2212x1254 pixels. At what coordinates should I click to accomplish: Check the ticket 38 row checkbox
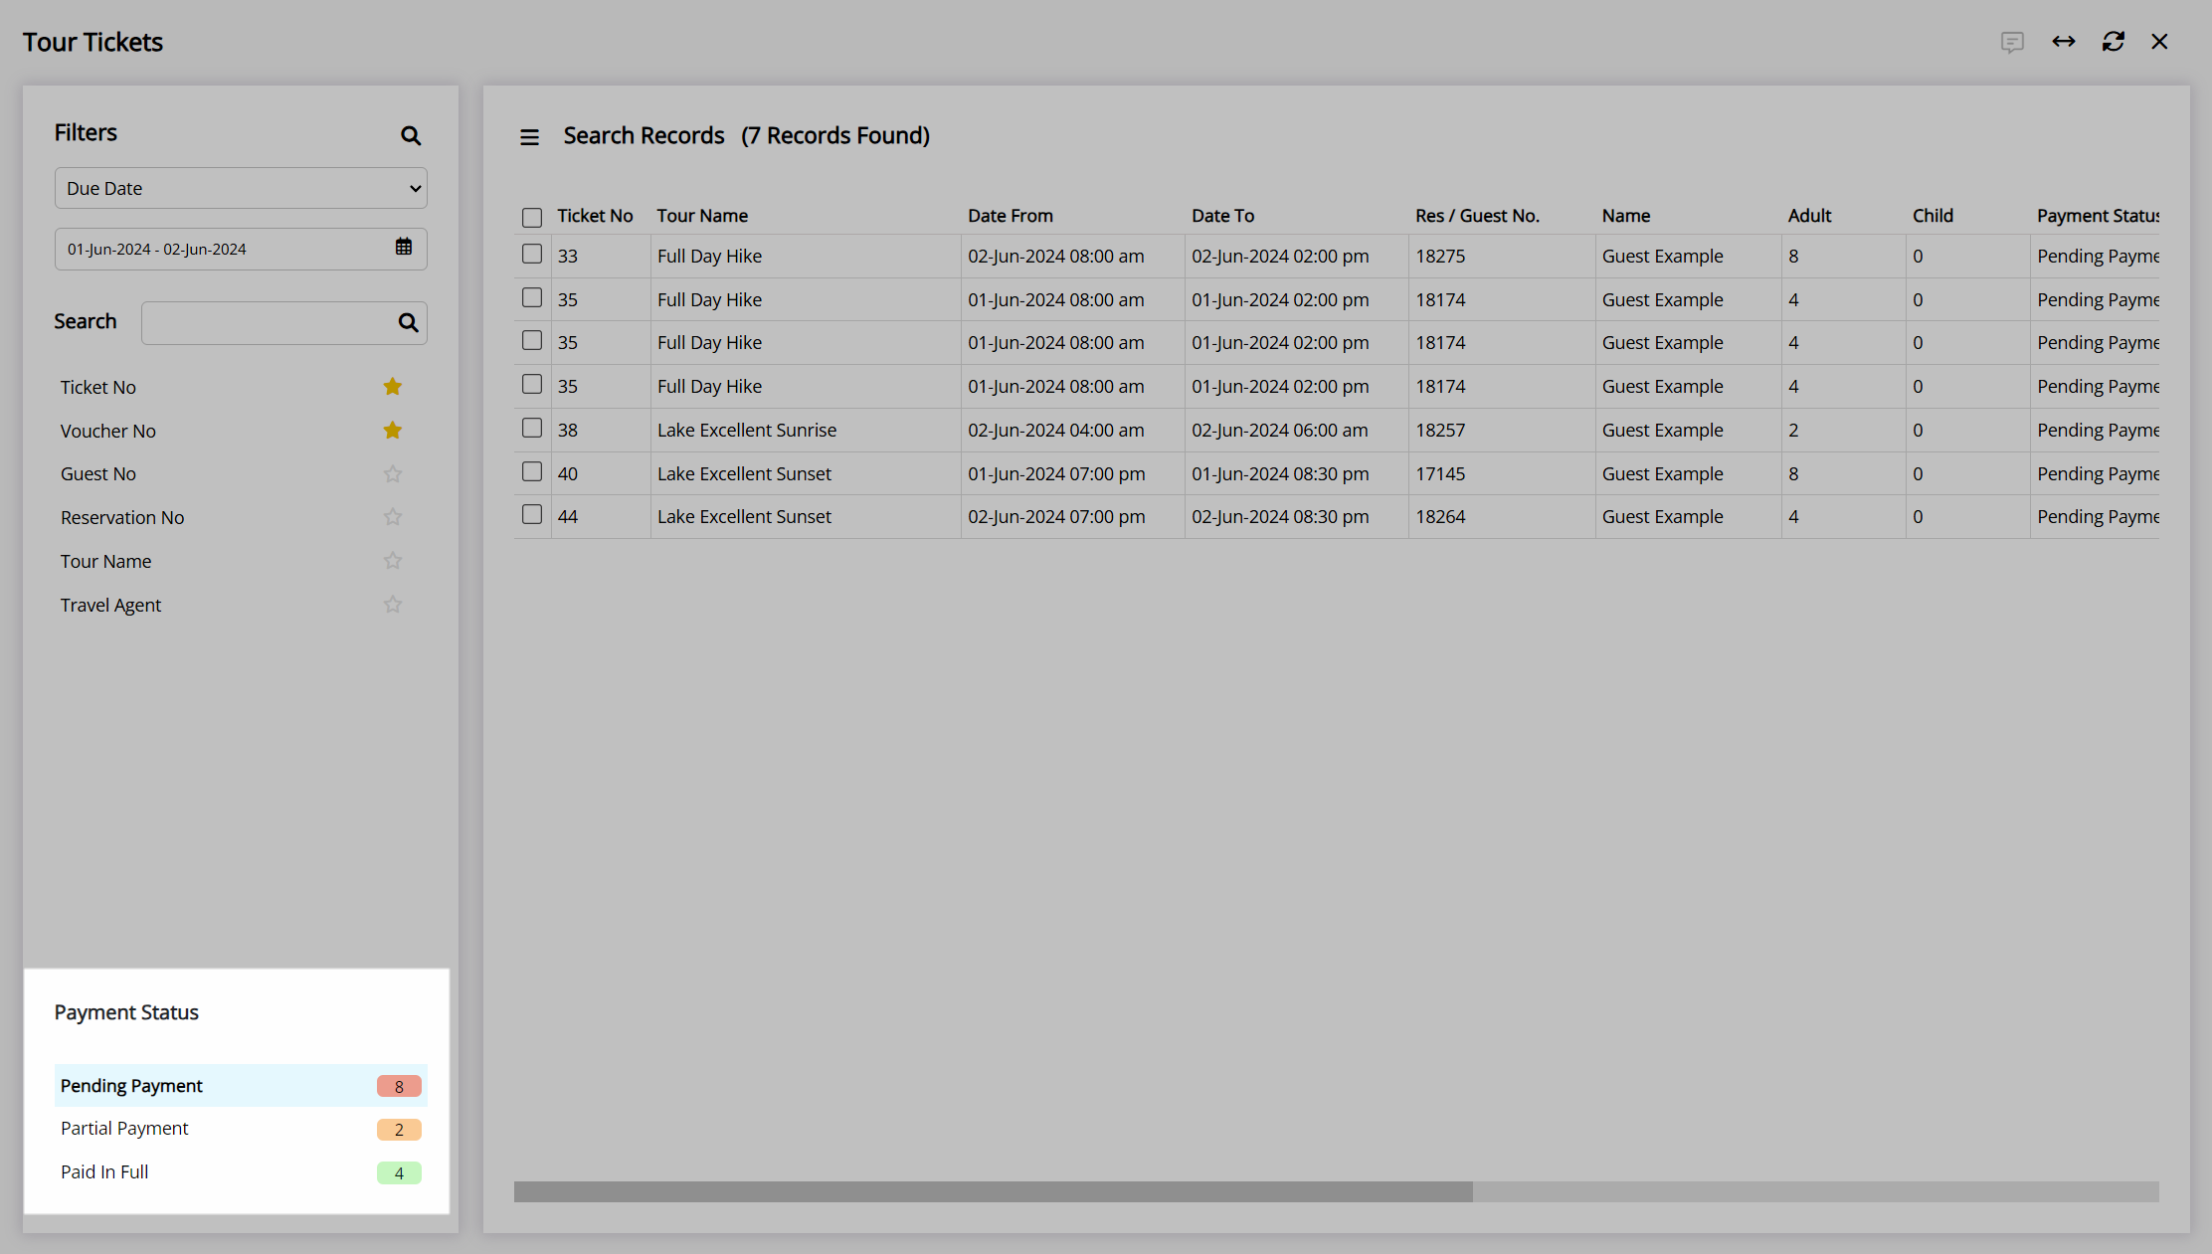coord(532,429)
